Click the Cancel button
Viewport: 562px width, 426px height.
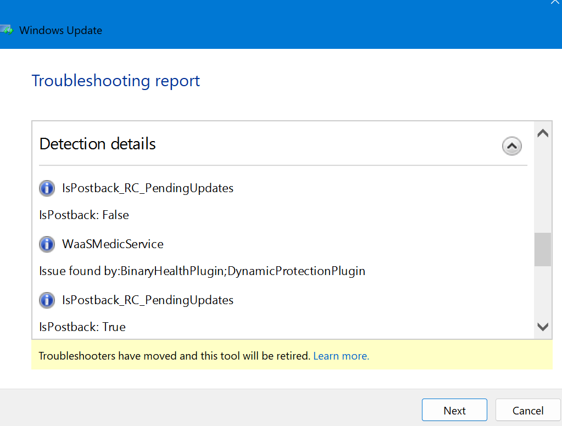pos(527,410)
